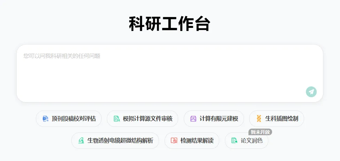
Task: Click the green microscope icon
Action: tap(81, 141)
